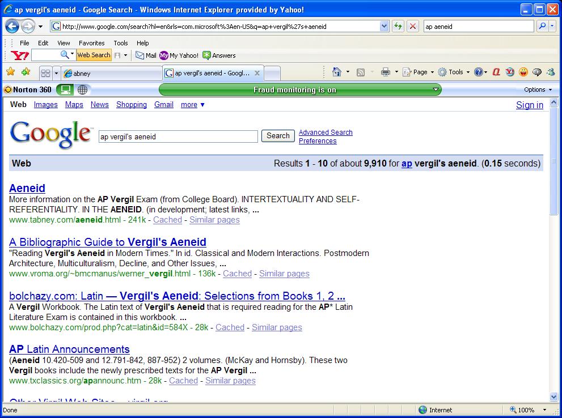Viewport: 562px width, 418px height.
Task: Show Quick Tabs grid icon
Action: (45, 74)
